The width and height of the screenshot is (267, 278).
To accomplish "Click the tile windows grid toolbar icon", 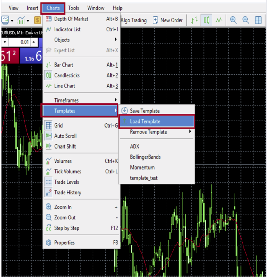I will point(258,20).
